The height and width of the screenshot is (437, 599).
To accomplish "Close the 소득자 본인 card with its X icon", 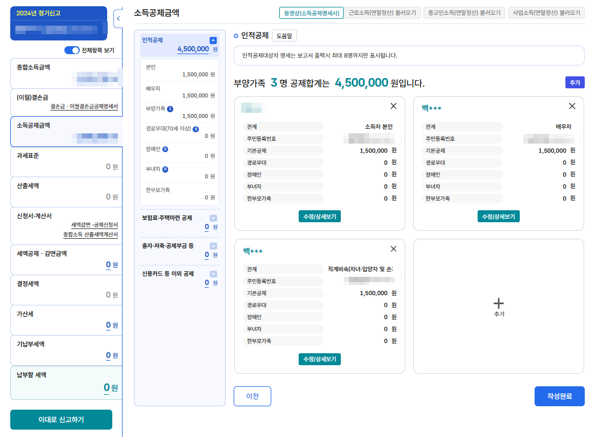I will 393,106.
